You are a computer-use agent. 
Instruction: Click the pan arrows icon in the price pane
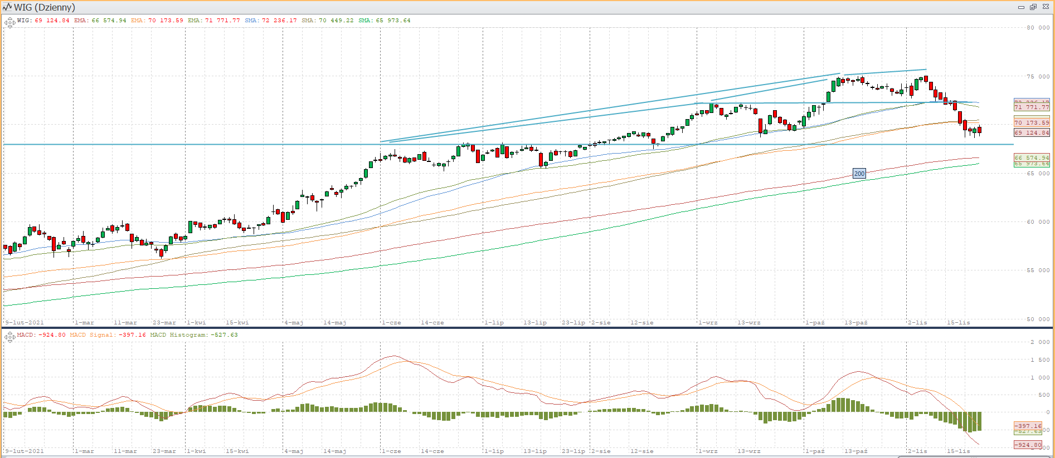point(9,23)
